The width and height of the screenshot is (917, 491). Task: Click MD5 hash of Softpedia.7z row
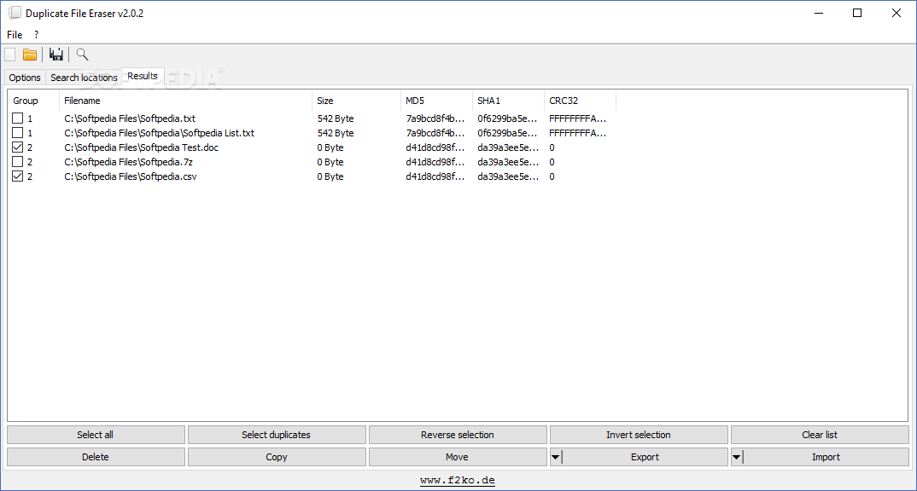point(435,162)
